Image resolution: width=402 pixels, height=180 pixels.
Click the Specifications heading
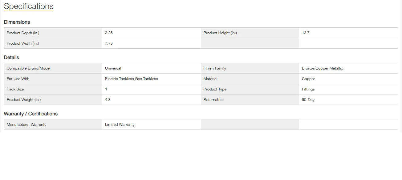[29, 6]
